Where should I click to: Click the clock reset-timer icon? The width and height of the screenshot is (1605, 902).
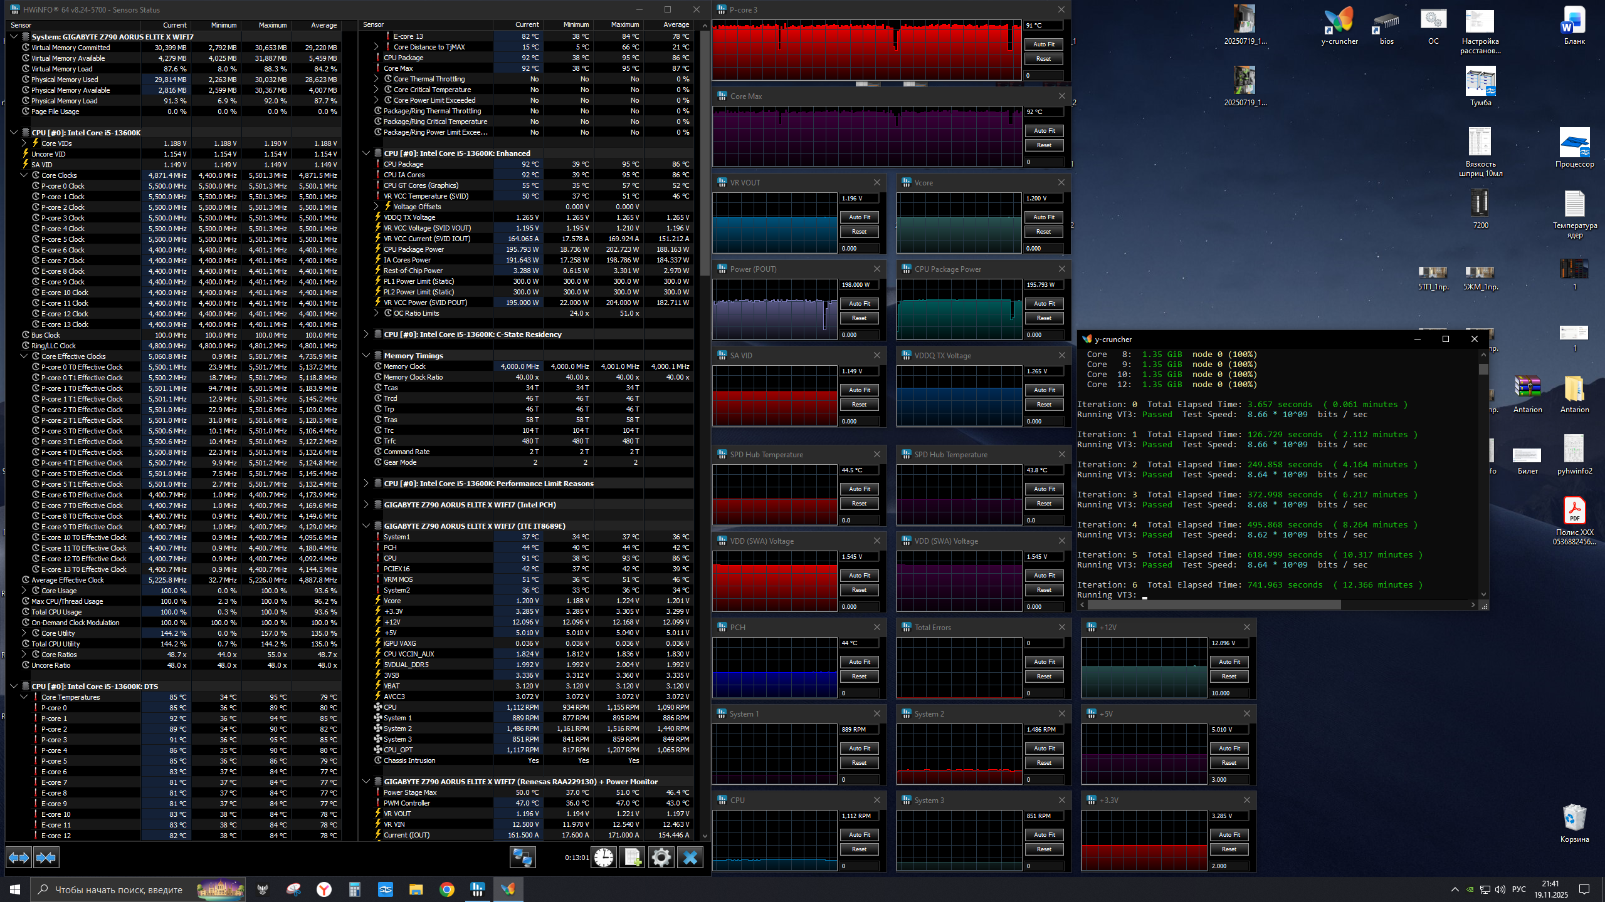pyautogui.click(x=604, y=858)
